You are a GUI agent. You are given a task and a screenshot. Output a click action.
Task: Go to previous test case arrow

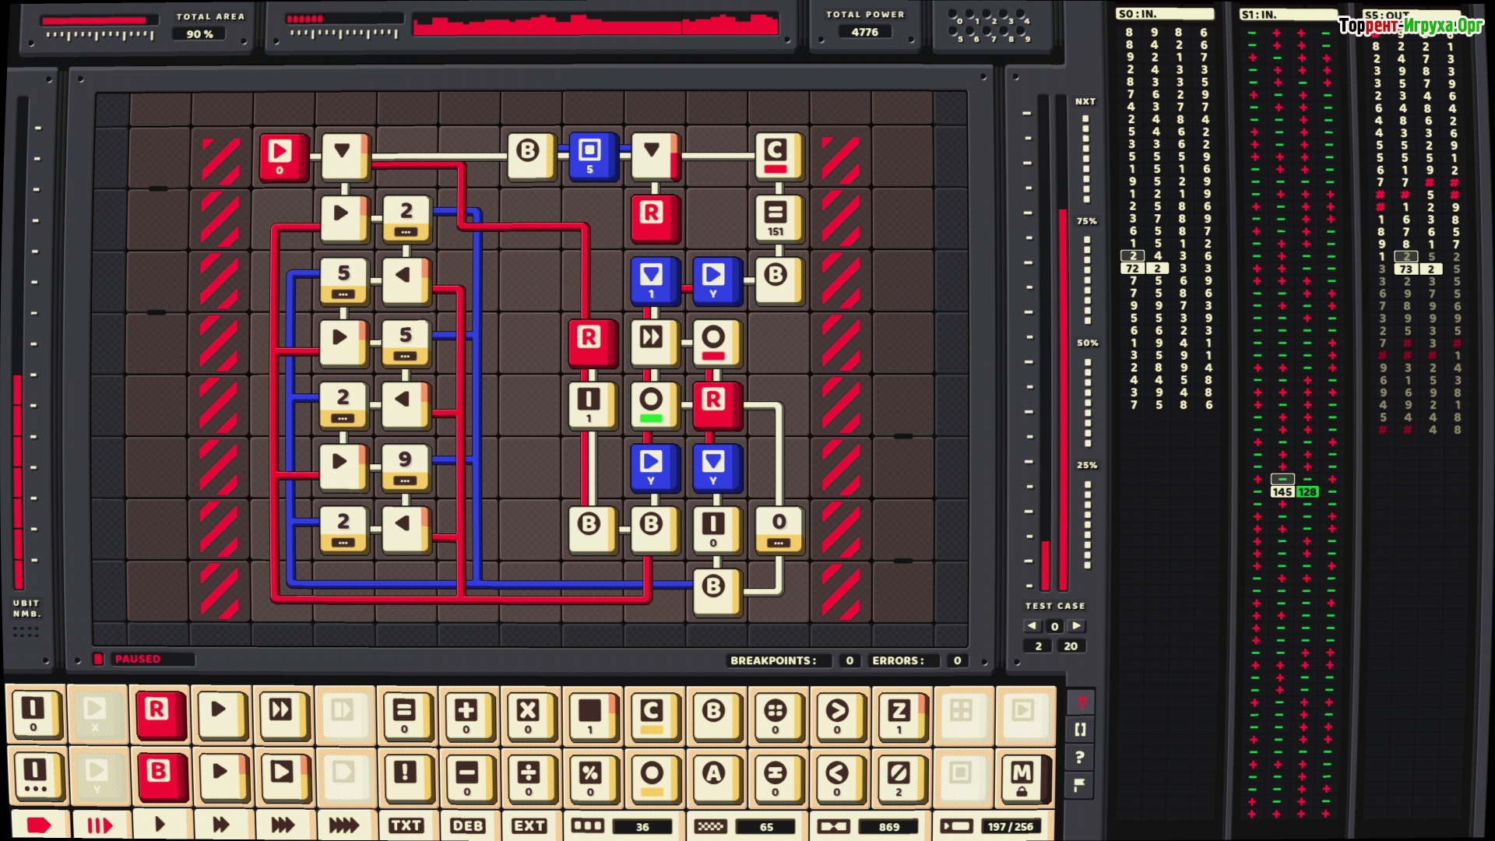point(1032,625)
